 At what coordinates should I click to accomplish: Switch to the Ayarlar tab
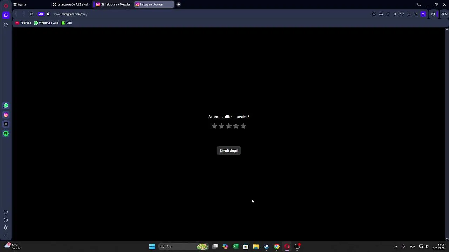pos(31,5)
